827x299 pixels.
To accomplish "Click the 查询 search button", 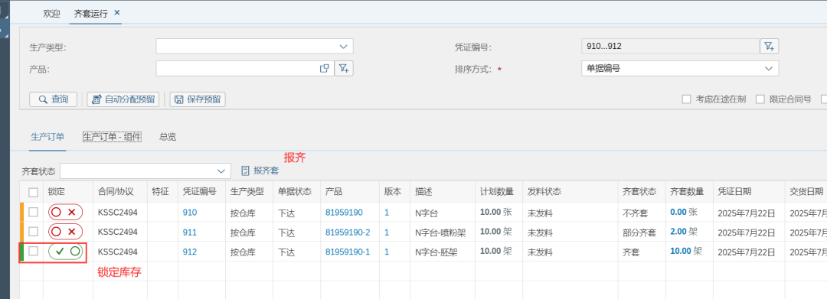I will pyautogui.click(x=54, y=99).
